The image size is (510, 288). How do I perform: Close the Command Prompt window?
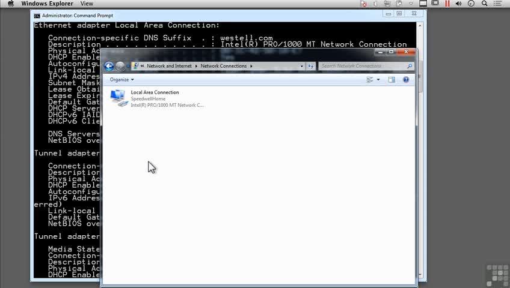(x=414, y=13)
